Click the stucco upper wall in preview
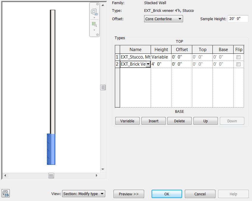 pyautogui.click(x=53, y=72)
